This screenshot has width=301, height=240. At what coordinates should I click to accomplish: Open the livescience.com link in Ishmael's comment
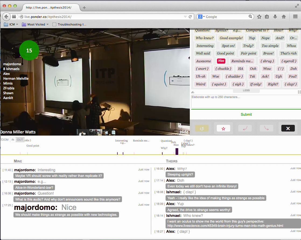[225, 226]
